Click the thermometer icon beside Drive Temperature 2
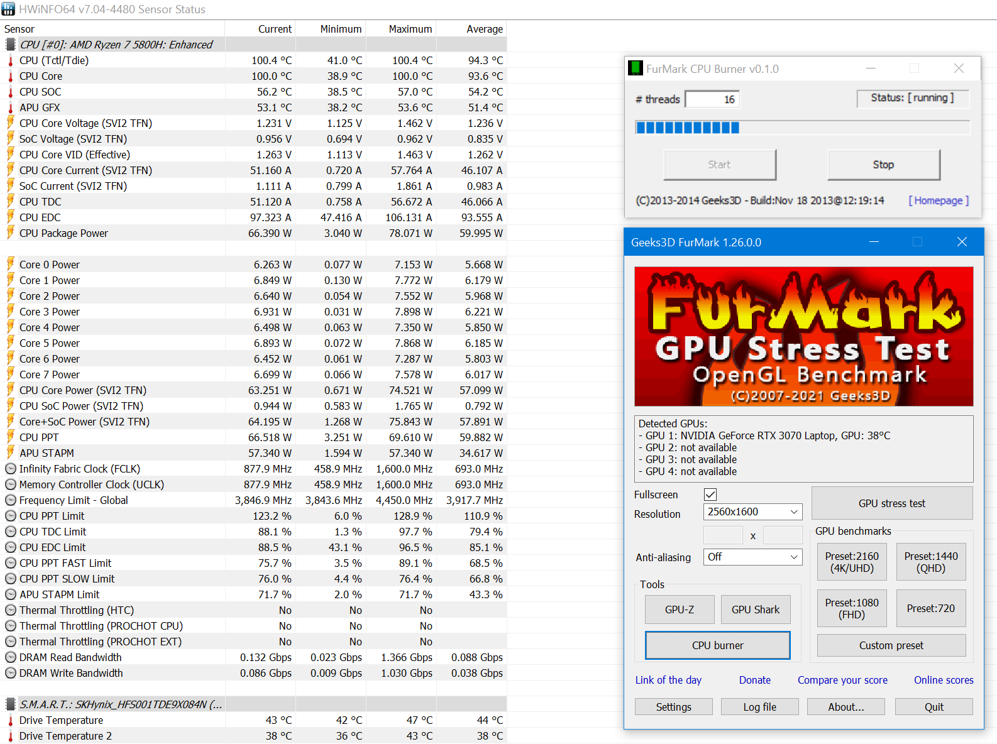 pyautogui.click(x=10, y=736)
